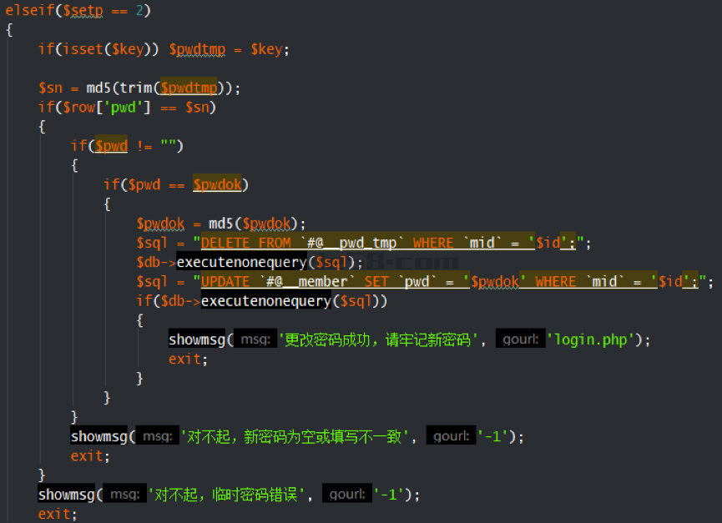The height and width of the screenshot is (523, 722).
Task: Click the exit statement on the last line
Action: (55, 514)
